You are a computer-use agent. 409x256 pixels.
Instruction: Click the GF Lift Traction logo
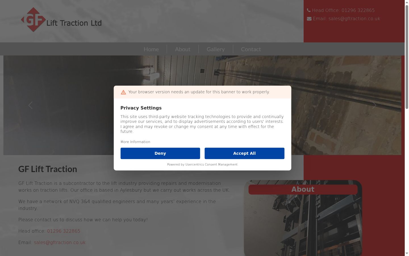61,20
